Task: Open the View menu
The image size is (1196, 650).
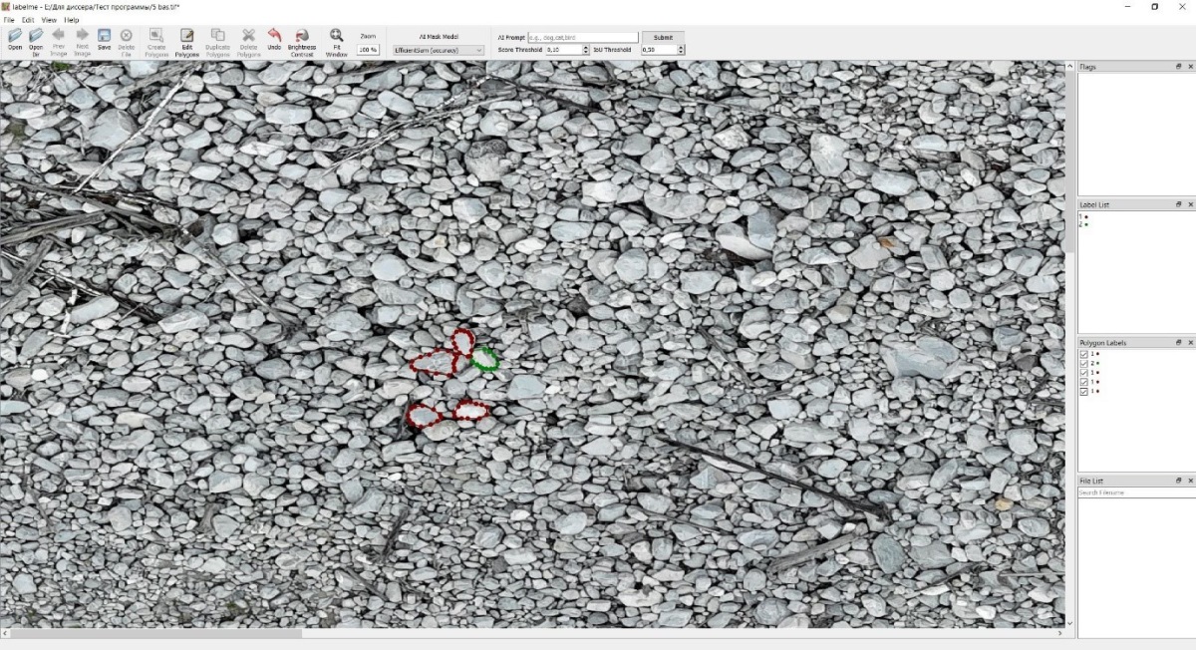Action: point(49,20)
